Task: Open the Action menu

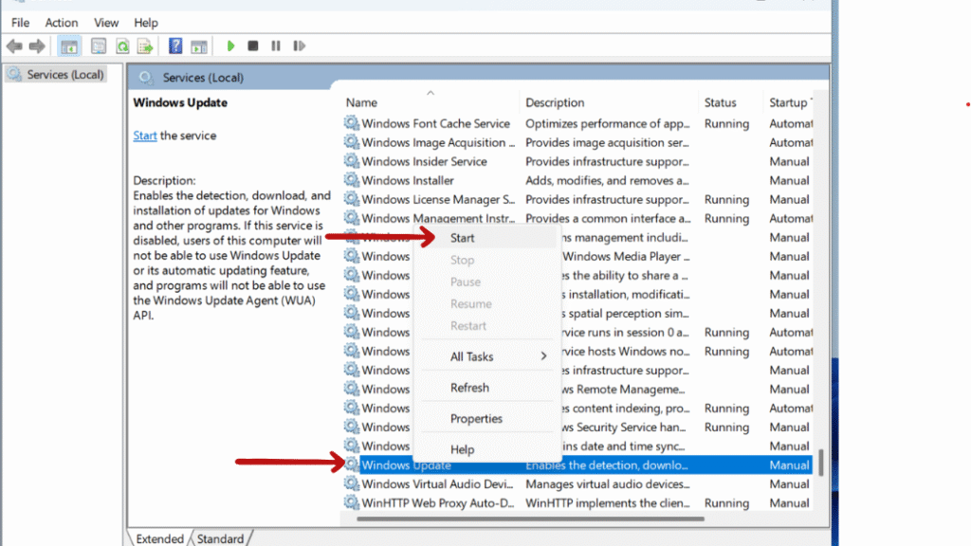Action: (62, 23)
